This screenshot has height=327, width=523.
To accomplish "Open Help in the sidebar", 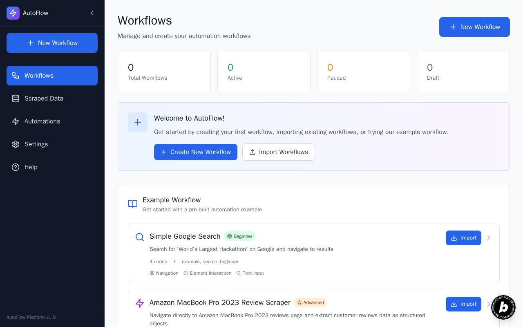I will tap(52, 167).
